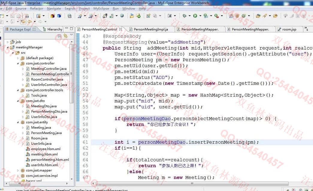Image resolution: width=313 pixels, height=191 pixels.
Task: Click the Package Explorer scroll down arrow
Action: tap(72, 179)
